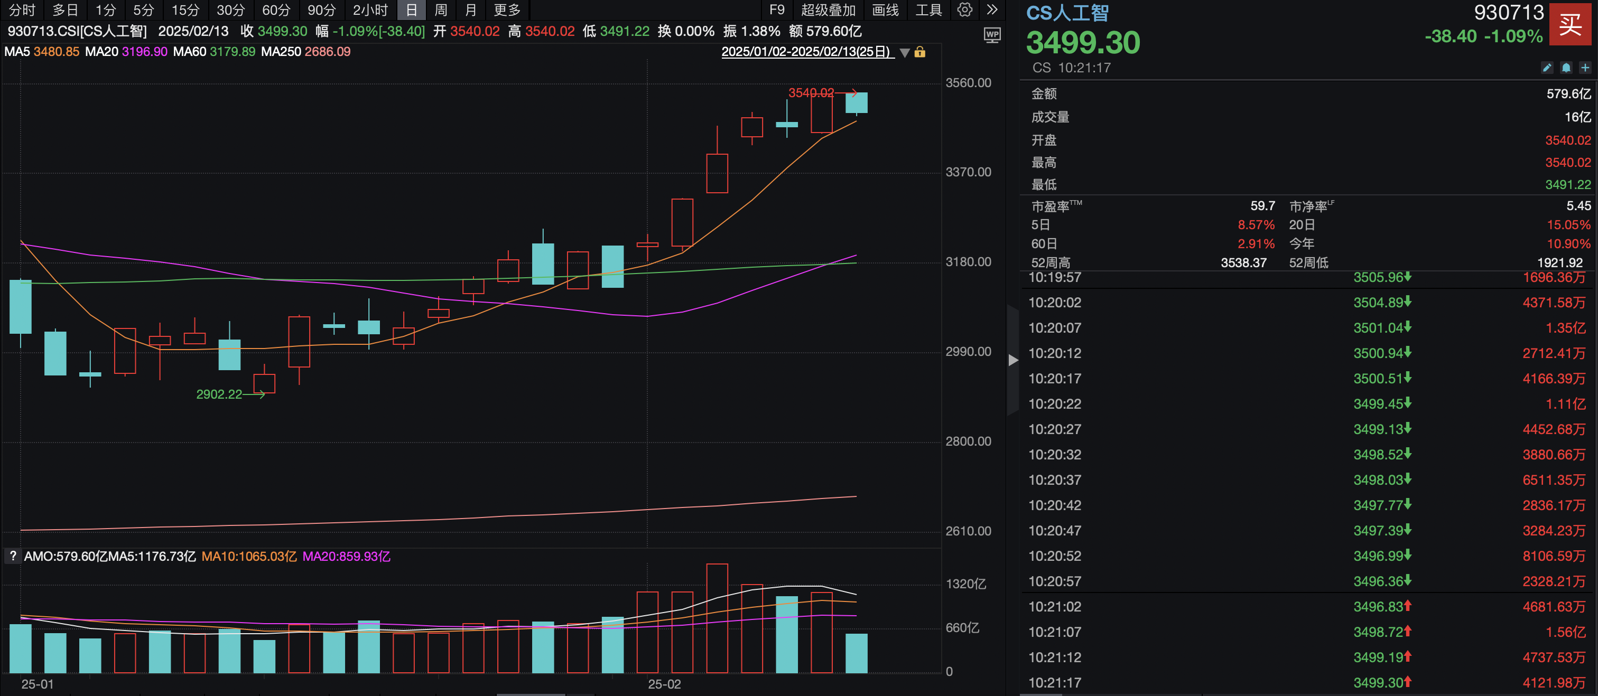This screenshot has height=696, width=1598.
Task: Toggle the question mark help icon near AMO
Action: [x=12, y=556]
